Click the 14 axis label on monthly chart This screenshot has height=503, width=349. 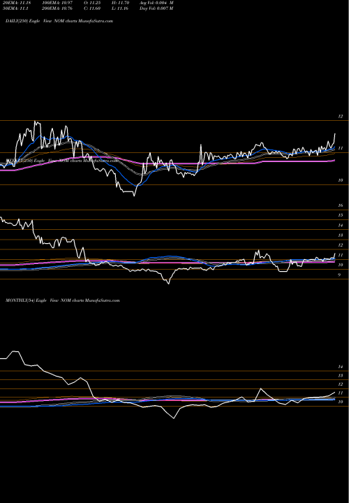[x=341, y=367]
